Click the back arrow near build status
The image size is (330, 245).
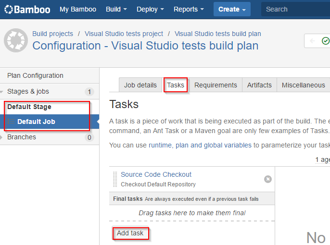(312, 40)
